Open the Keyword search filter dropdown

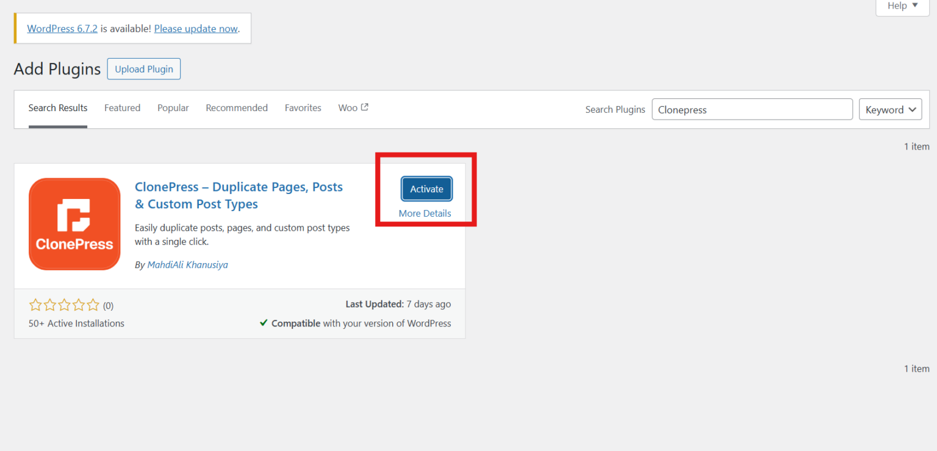pyautogui.click(x=890, y=110)
